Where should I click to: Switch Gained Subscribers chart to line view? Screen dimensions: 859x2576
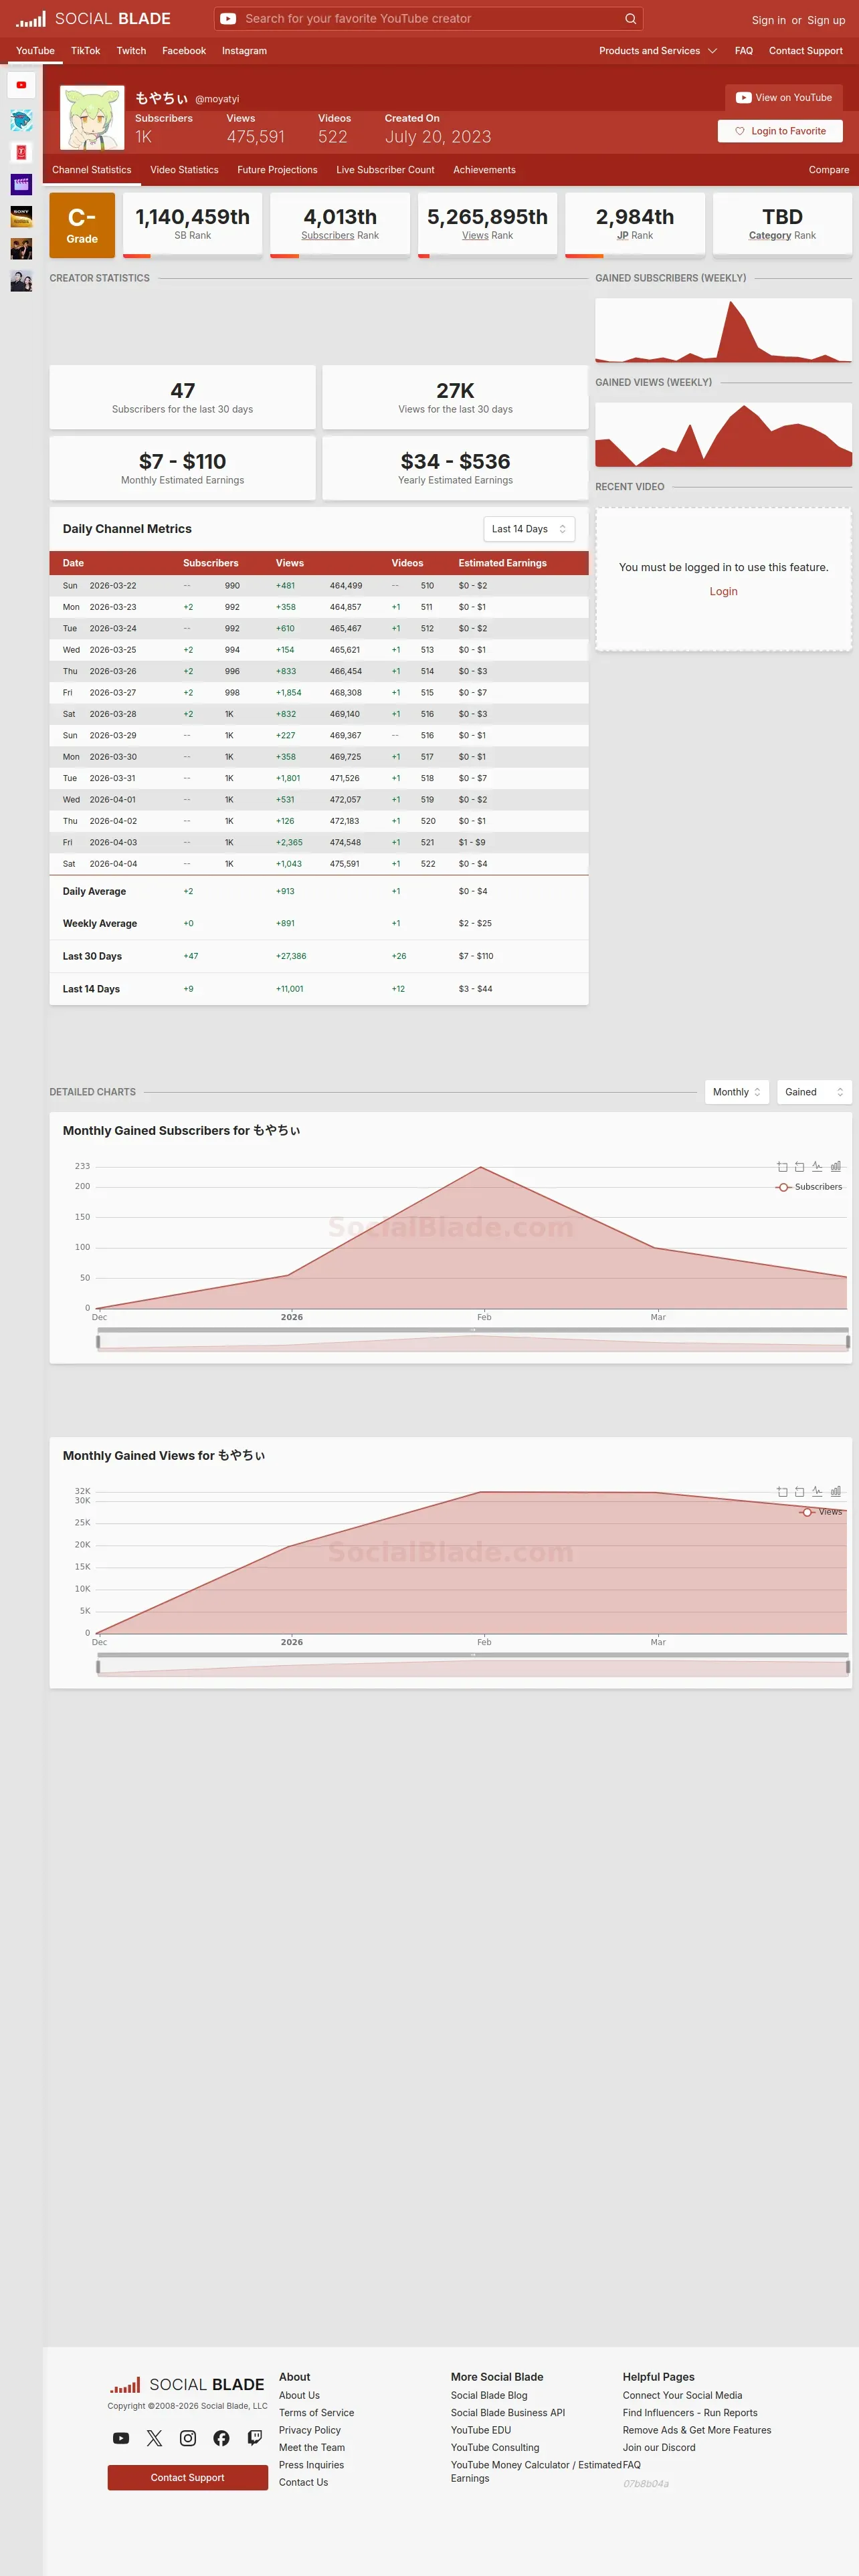tap(817, 1166)
